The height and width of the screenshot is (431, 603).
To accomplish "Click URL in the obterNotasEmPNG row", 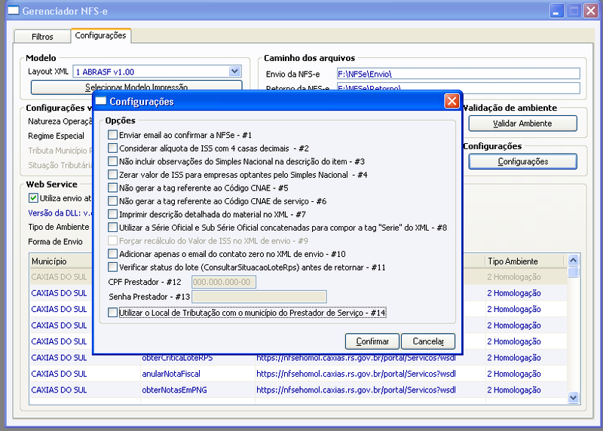I will 356,390.
